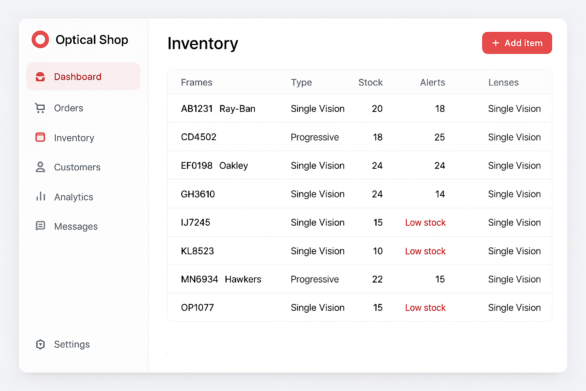The image size is (586, 391).
Task: Select Inventory from the navigation menu
Action: (x=74, y=137)
